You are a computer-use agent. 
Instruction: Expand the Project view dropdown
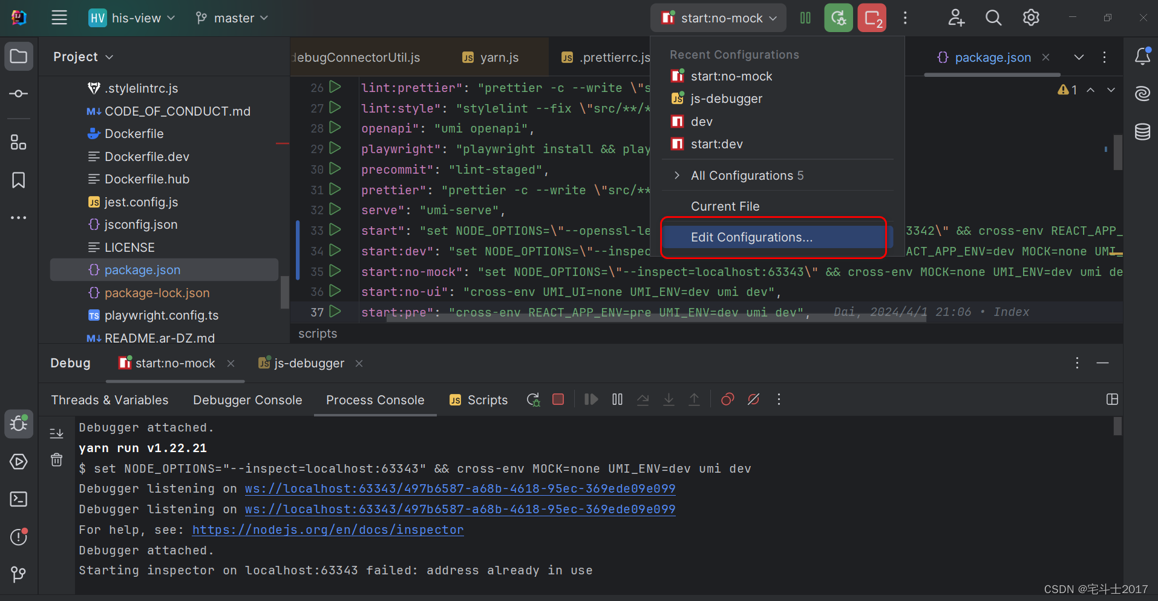coord(83,57)
